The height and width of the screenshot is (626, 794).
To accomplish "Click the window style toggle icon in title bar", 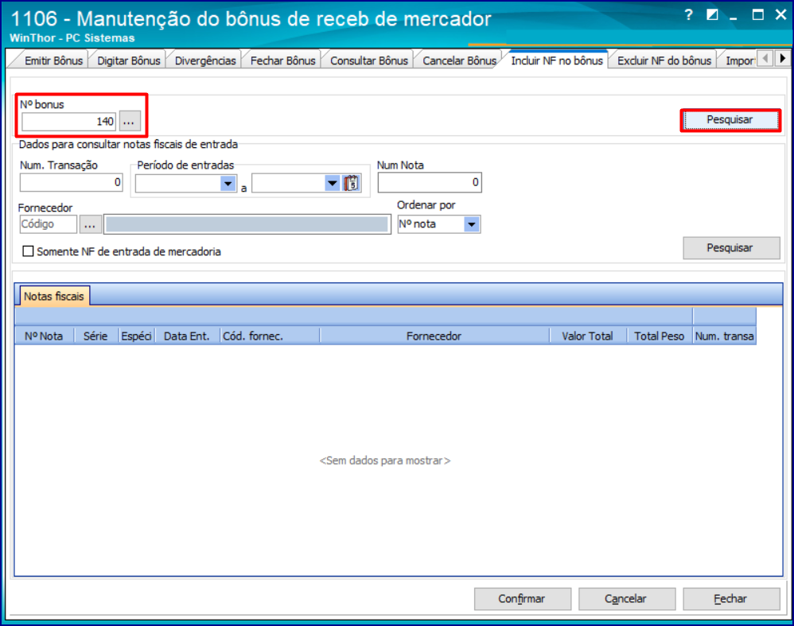I will 712,15.
